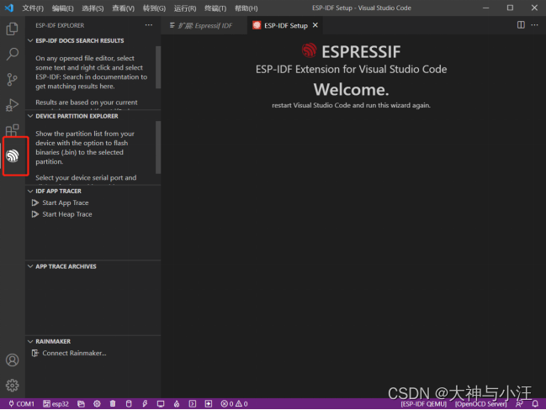The image size is (546, 410).
Task: Open the 编辑(E) menu
Action: tap(63, 8)
